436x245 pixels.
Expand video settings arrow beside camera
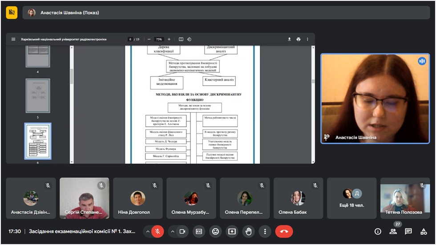click(x=172, y=231)
